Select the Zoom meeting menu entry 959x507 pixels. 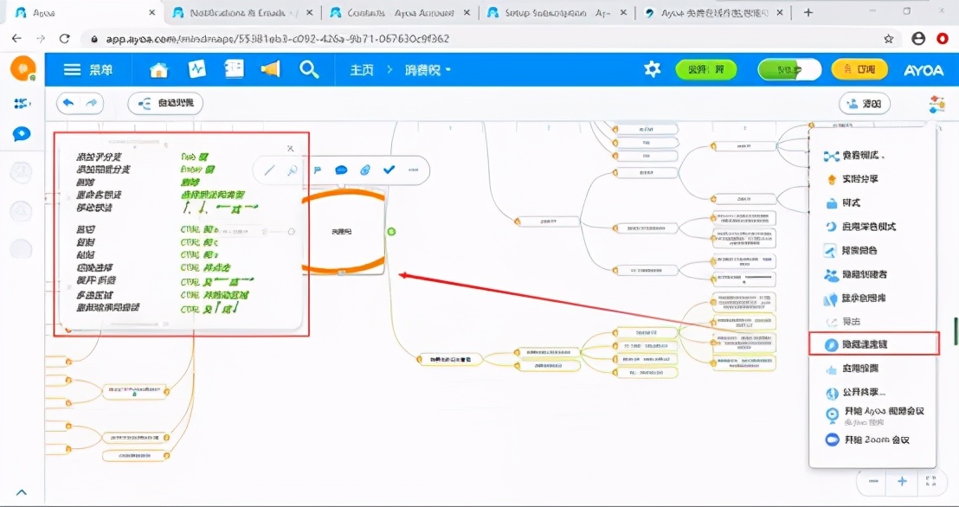(x=874, y=440)
